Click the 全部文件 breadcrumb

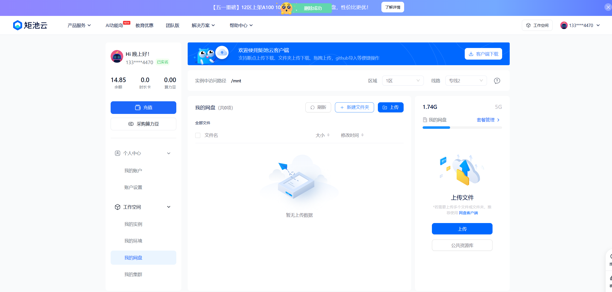203,123
